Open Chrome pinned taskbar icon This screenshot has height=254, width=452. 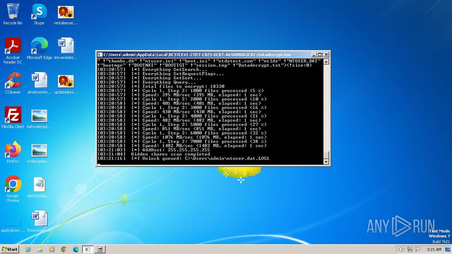coord(64,249)
